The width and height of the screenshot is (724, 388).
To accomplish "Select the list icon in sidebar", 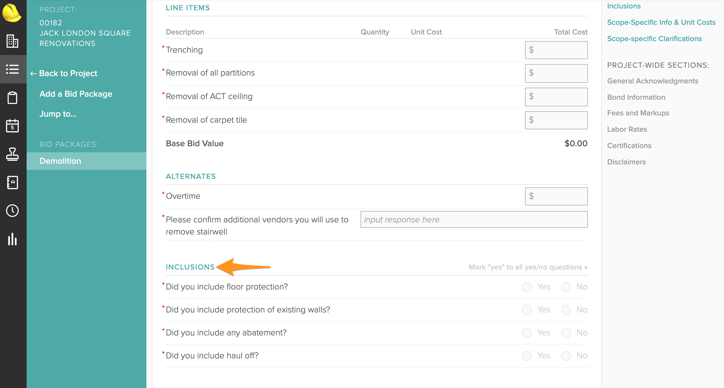I will tap(12, 69).
